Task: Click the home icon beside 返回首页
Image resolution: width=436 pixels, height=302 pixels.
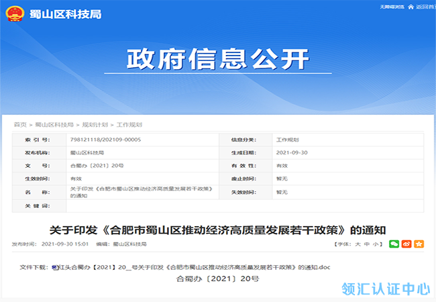Action: (x=411, y=7)
